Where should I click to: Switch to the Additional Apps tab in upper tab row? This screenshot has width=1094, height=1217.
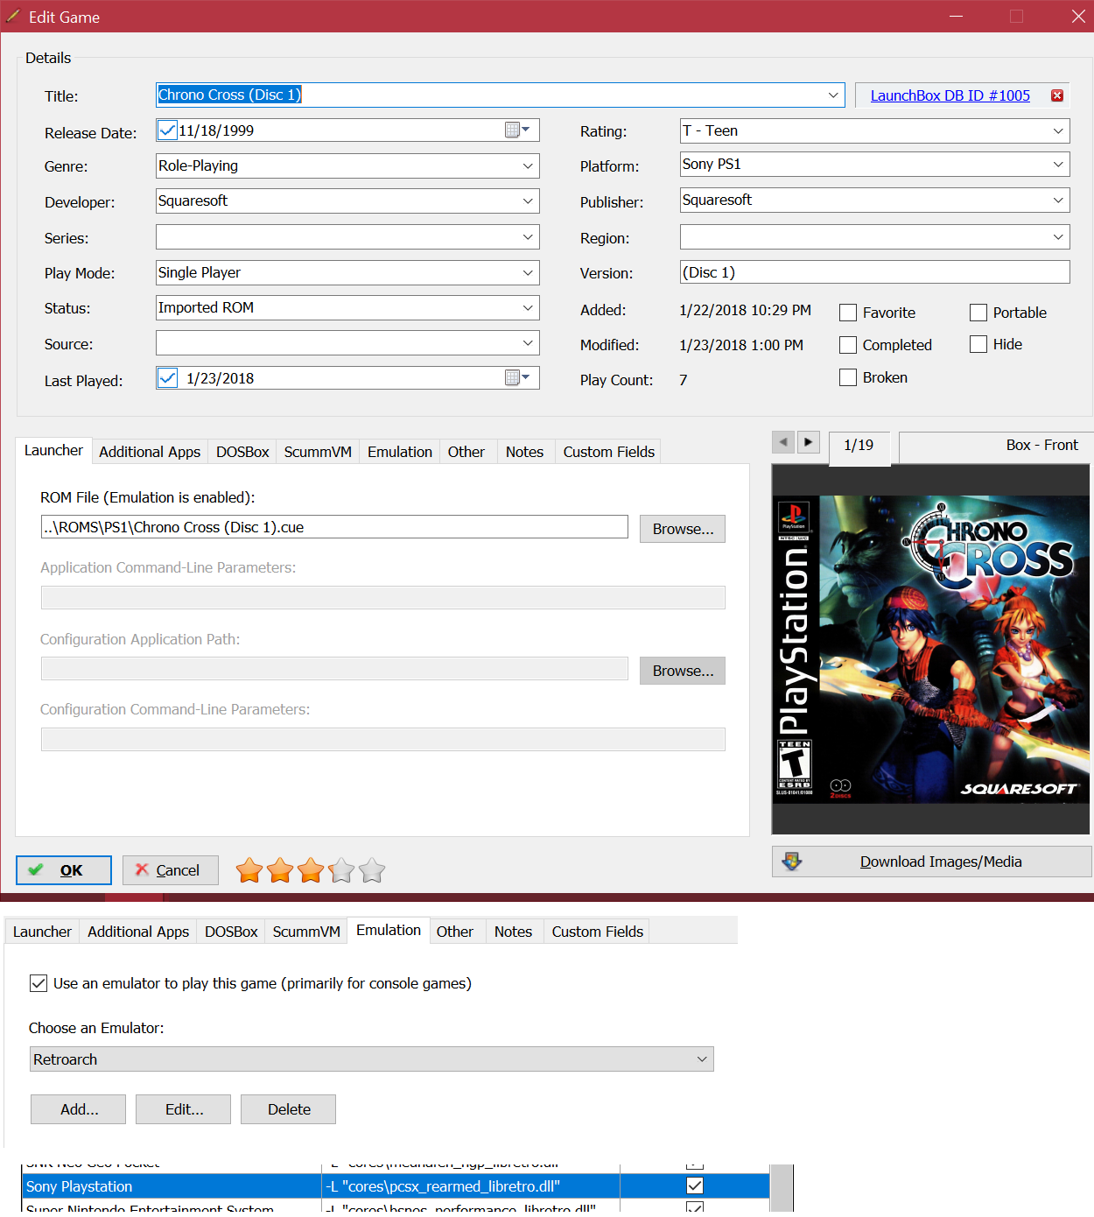click(x=150, y=452)
